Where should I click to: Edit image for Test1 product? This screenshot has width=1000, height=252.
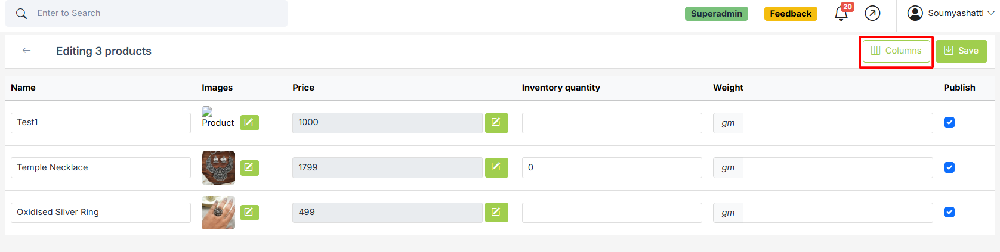[x=249, y=123]
